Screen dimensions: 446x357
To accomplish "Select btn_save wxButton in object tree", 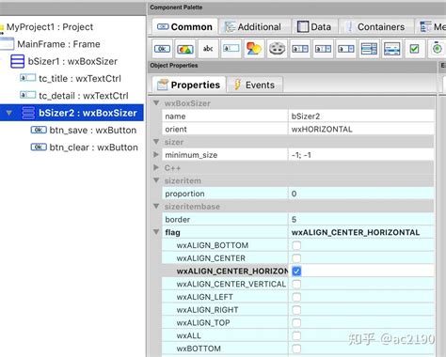I will point(84,130).
